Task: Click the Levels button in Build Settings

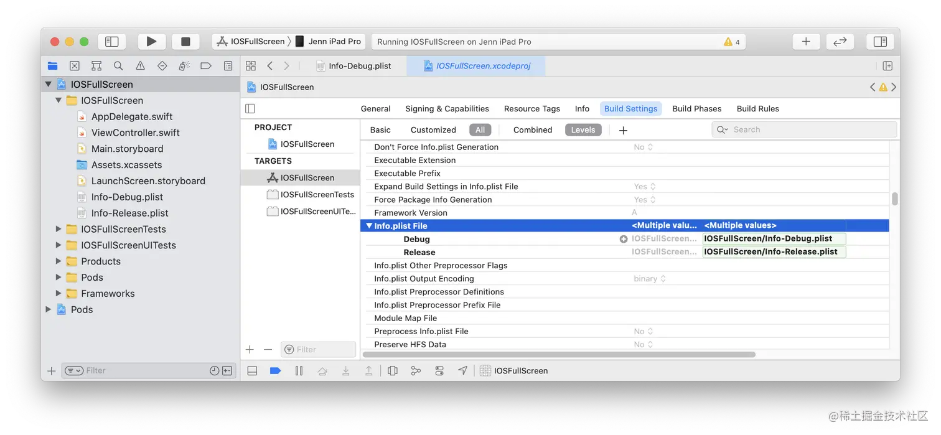Action: pos(583,129)
